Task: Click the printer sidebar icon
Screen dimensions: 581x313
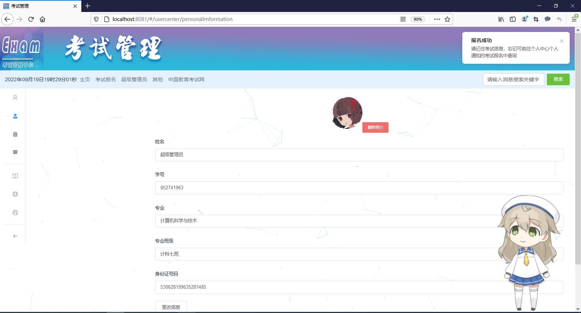Action: point(15,213)
